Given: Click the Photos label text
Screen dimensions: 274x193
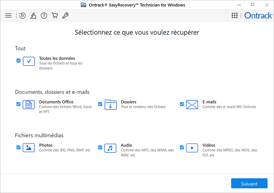Looking at the screenshot, I should (x=46, y=145).
